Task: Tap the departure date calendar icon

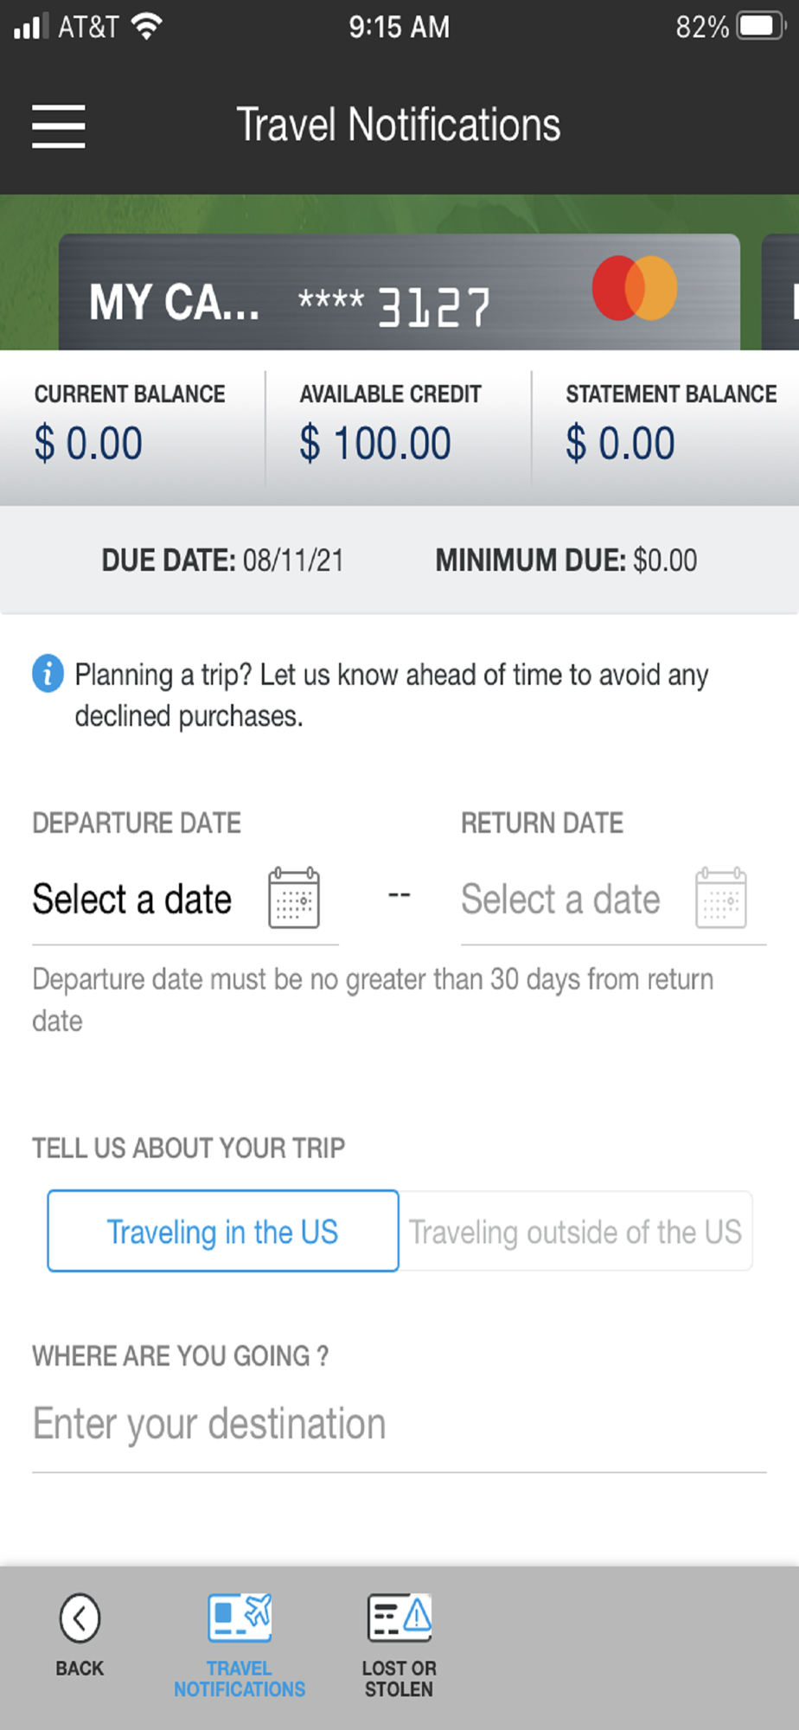Action: tap(294, 898)
